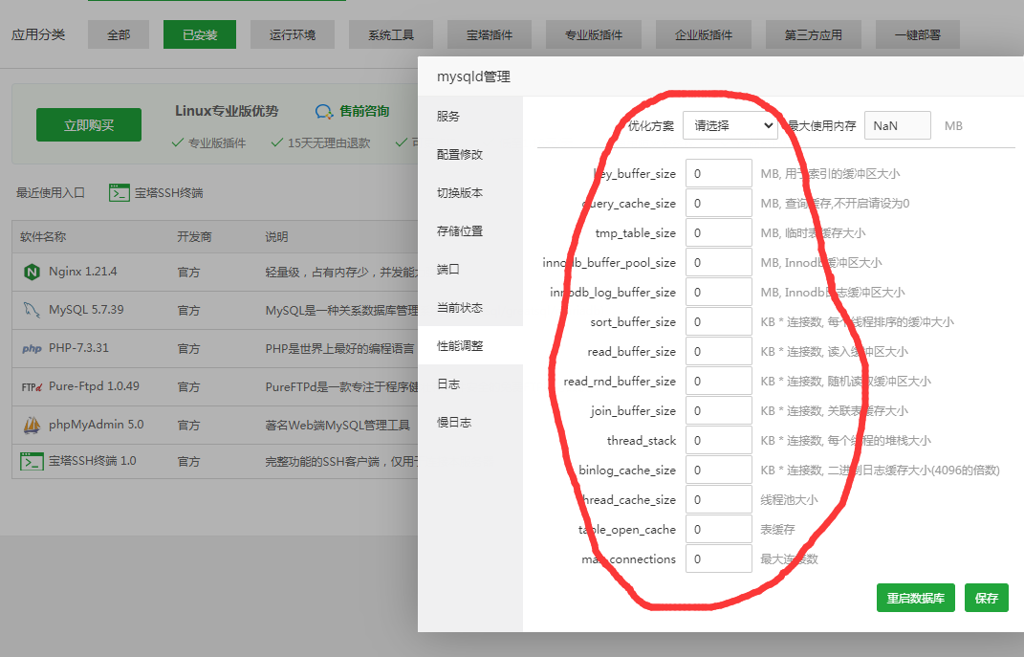Click the Nginx 1.21.4 logo icon

[x=32, y=272]
